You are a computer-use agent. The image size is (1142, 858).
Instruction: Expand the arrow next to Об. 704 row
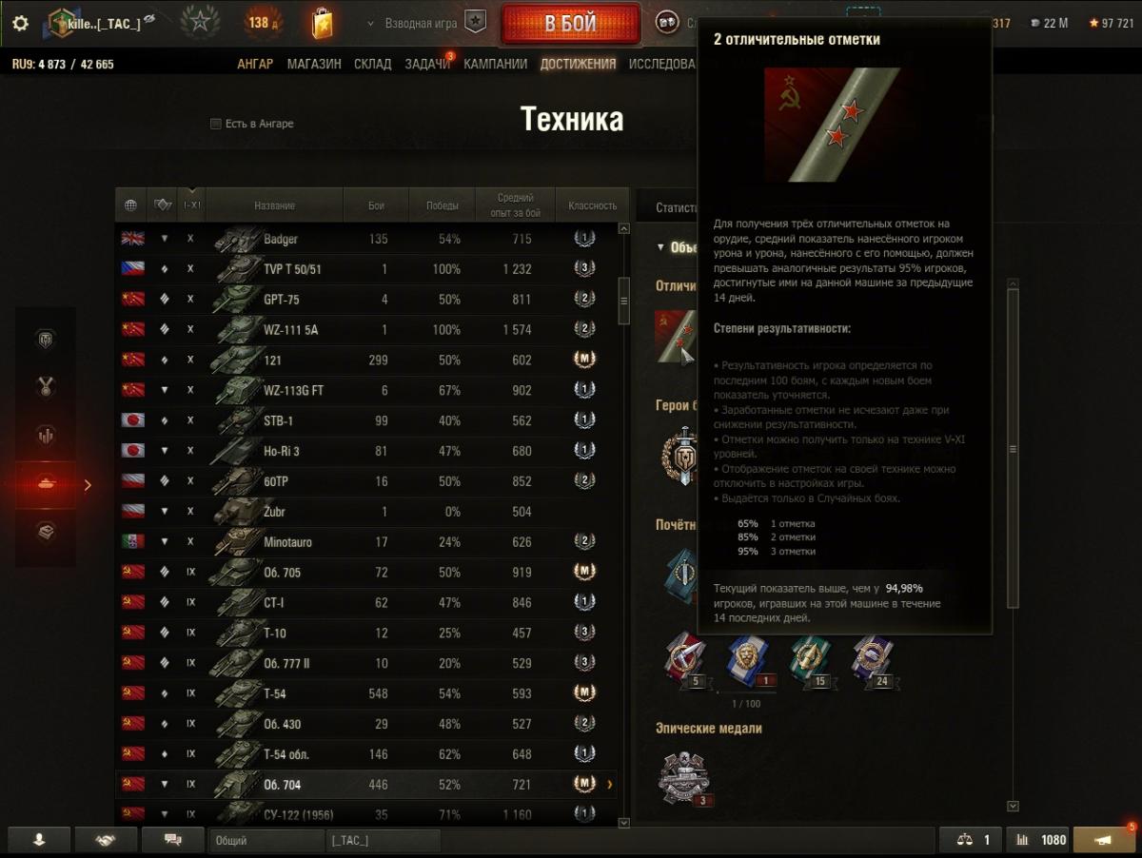tap(609, 785)
